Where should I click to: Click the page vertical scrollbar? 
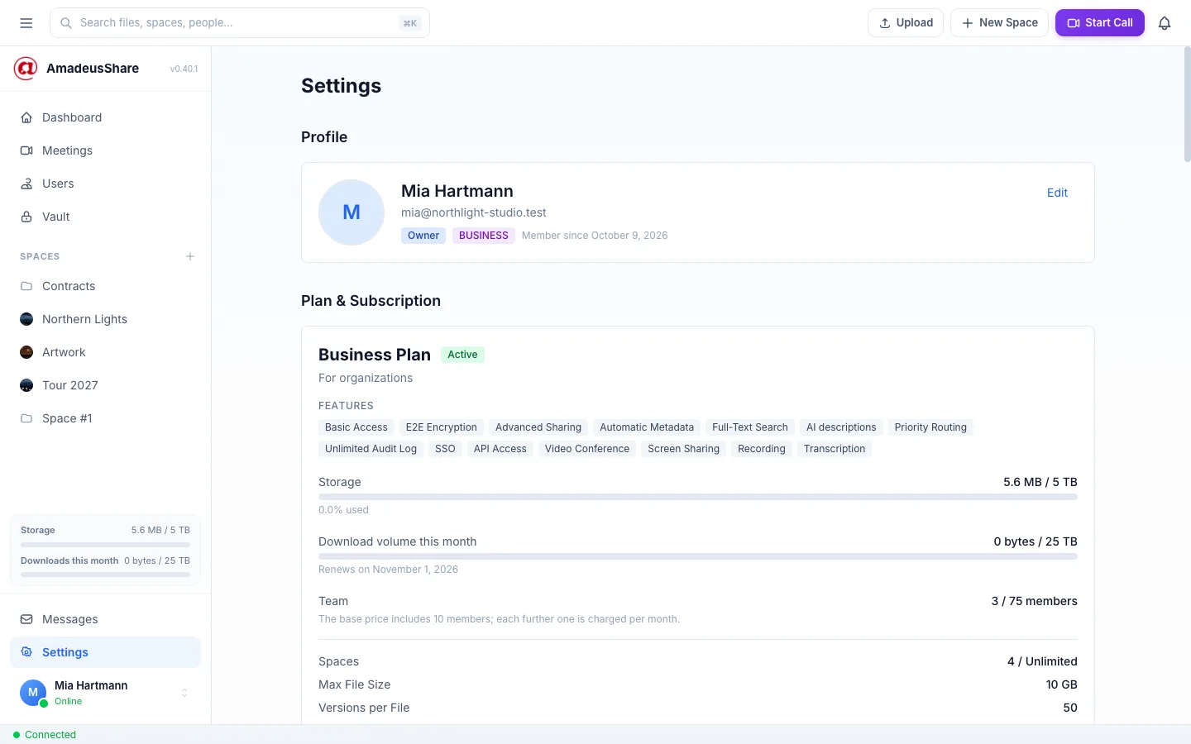click(x=1187, y=103)
